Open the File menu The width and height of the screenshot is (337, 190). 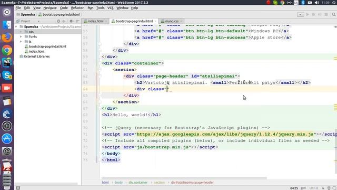pos(18,8)
